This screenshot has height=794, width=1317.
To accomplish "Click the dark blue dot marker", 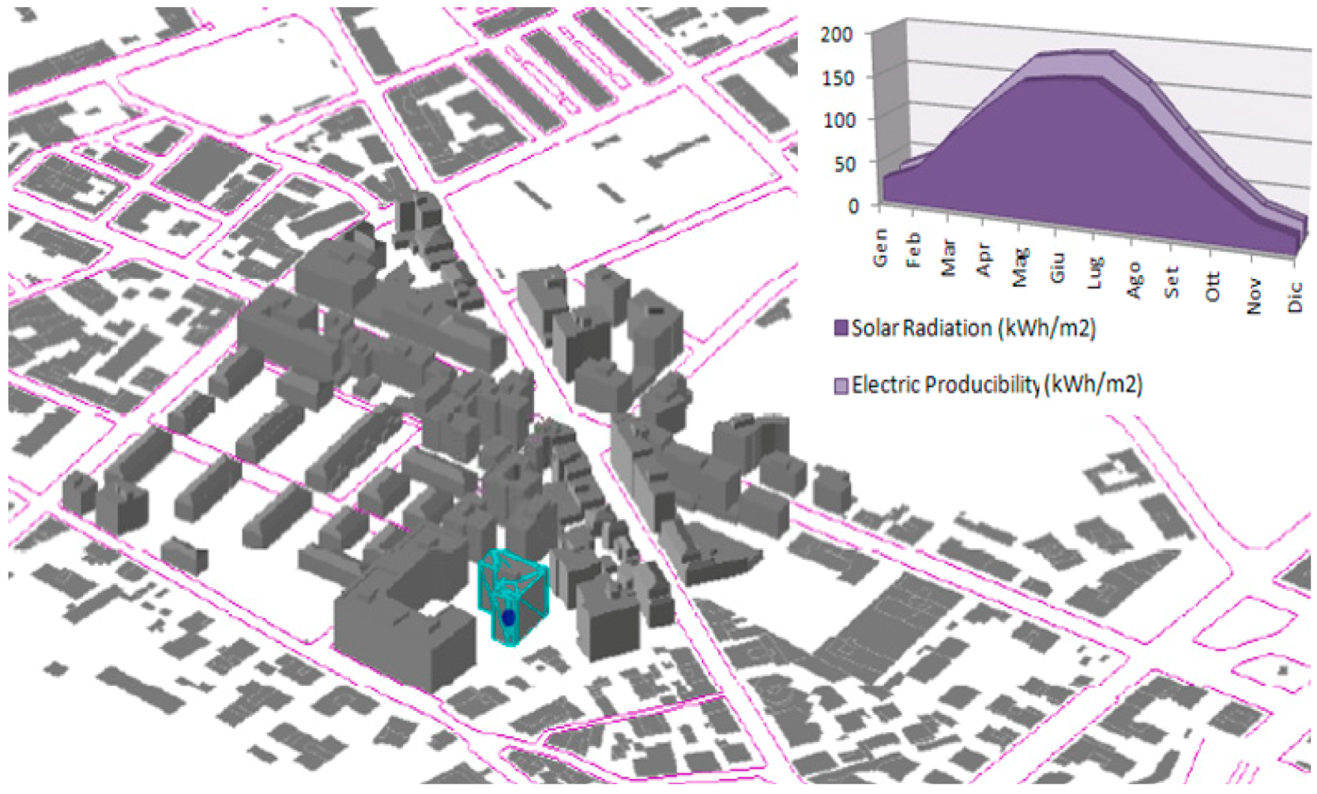I will click(509, 616).
